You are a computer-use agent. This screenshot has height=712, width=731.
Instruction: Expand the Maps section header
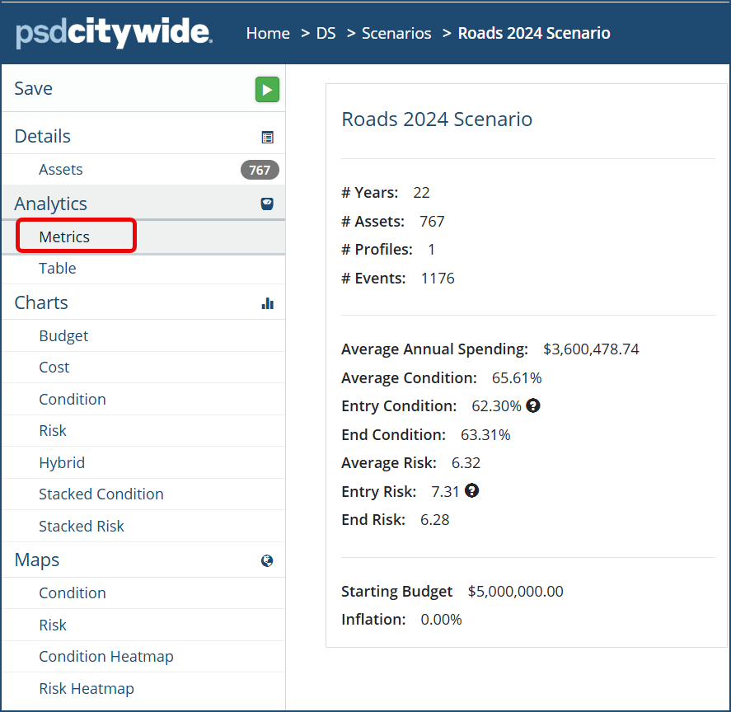pos(143,560)
